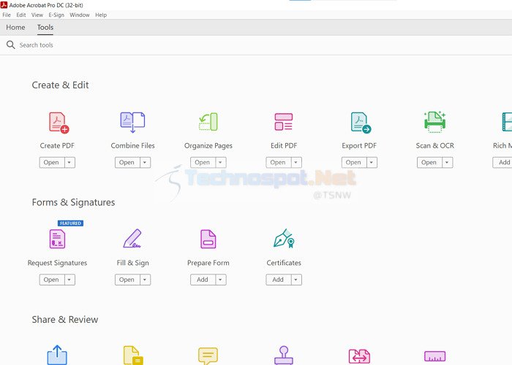Click the Edit PDF icon

point(284,122)
